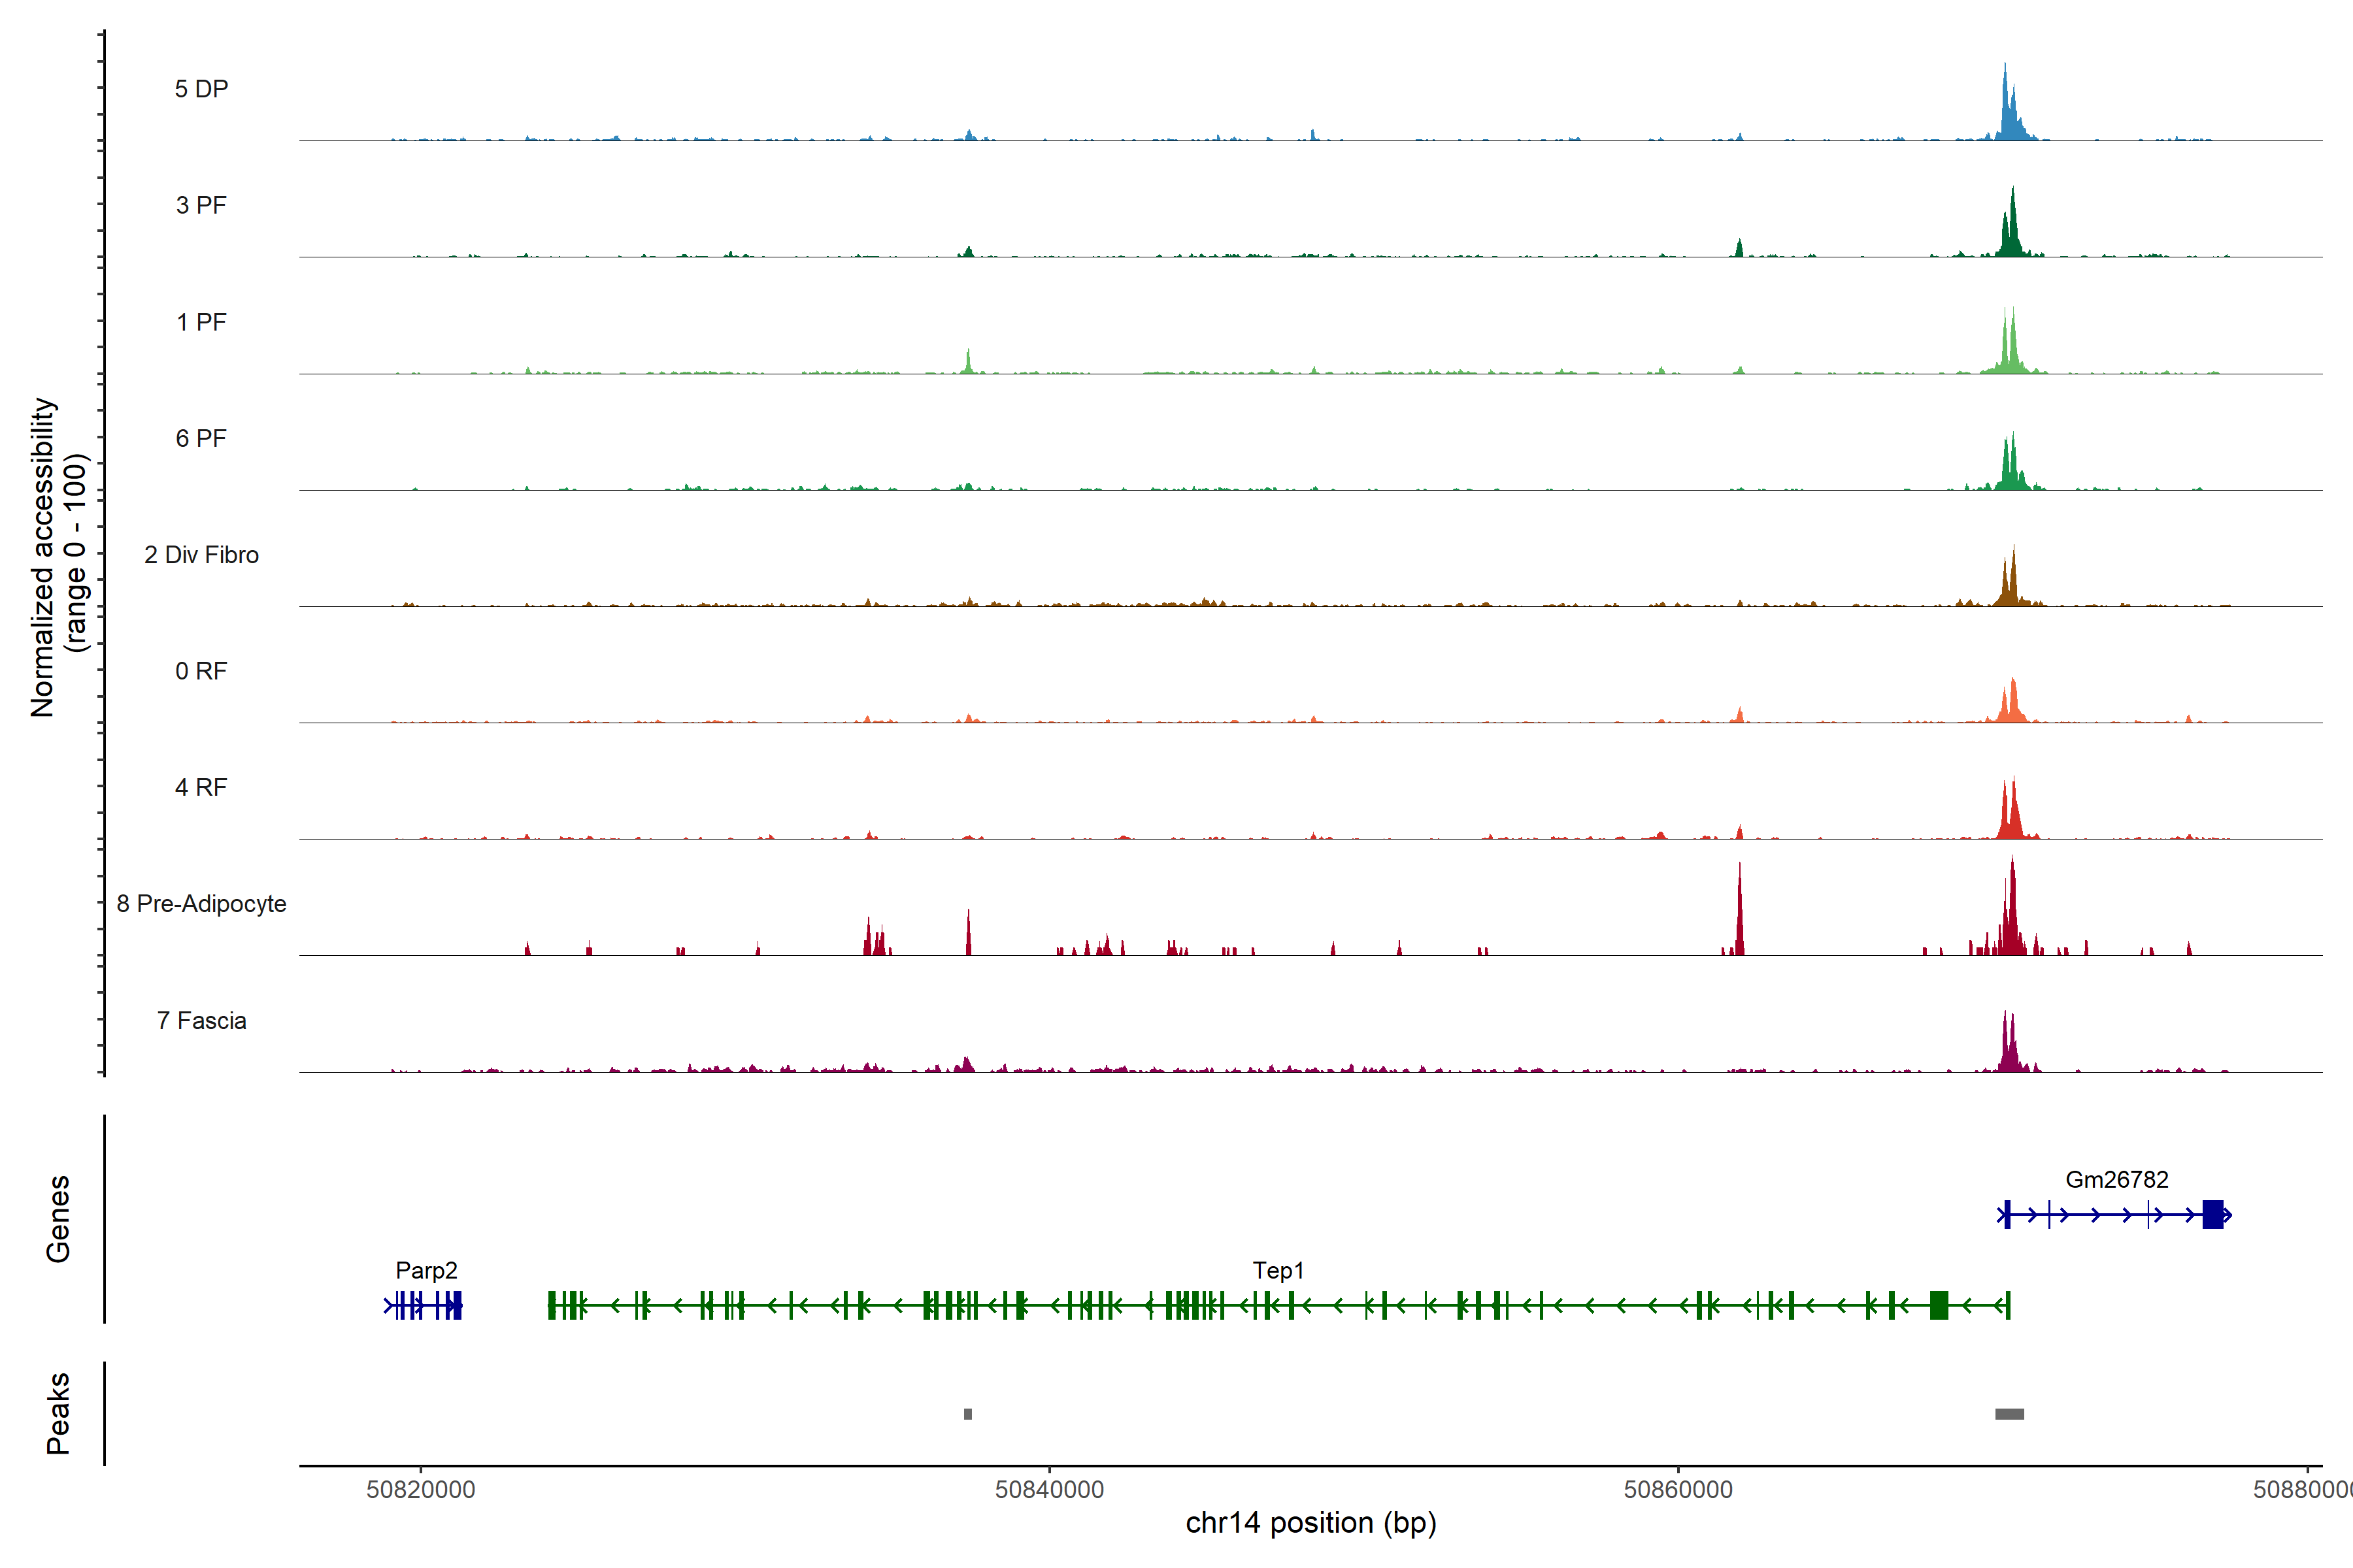Image resolution: width=2353 pixels, height=1568 pixels.
Task: Click the small grey peak marker
Action: pos(967,1414)
